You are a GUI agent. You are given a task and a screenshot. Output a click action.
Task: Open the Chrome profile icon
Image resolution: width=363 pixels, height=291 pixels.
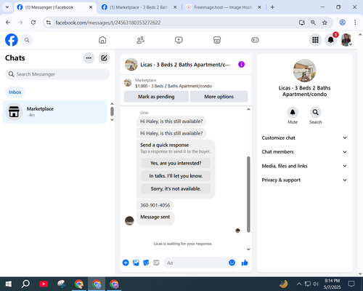[x=342, y=23]
